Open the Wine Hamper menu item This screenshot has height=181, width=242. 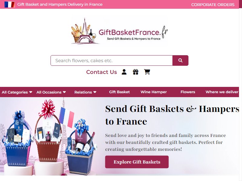pyautogui.click(x=154, y=92)
